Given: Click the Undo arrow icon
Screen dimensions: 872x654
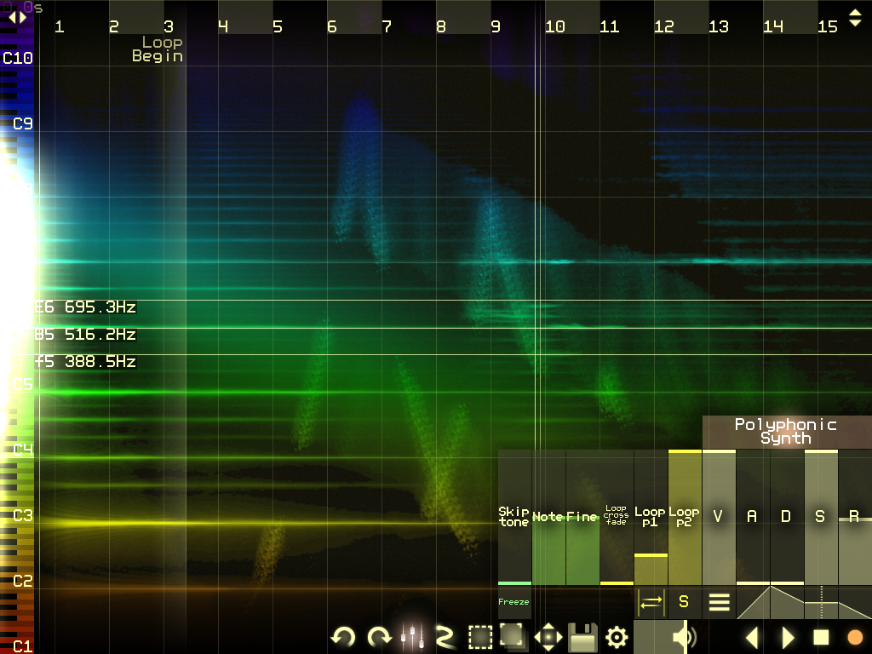Looking at the screenshot, I should [x=343, y=637].
